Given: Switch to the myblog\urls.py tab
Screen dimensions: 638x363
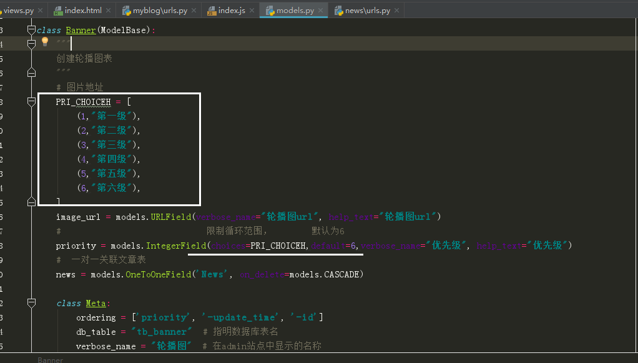Looking at the screenshot, I should (160, 11).
